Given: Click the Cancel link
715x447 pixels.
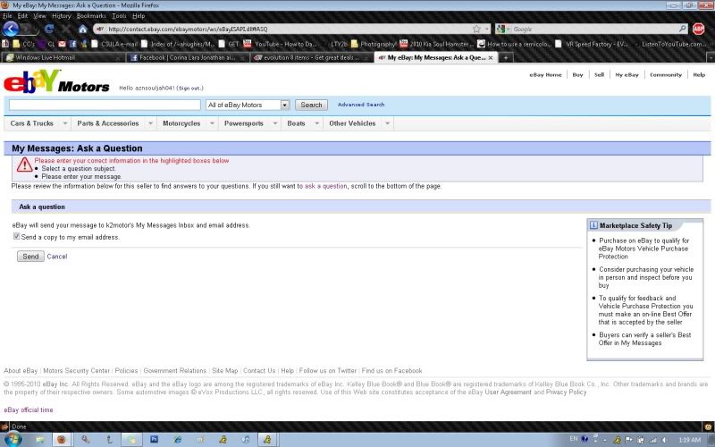Looking at the screenshot, I should point(57,257).
